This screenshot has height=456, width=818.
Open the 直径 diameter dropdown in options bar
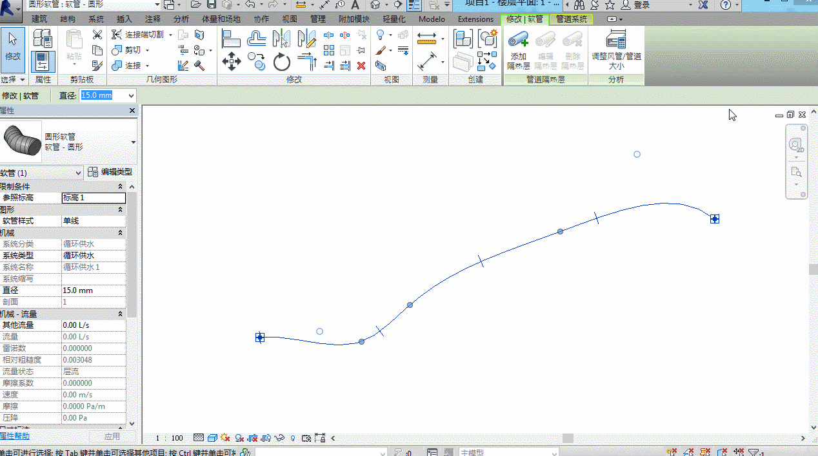click(132, 95)
